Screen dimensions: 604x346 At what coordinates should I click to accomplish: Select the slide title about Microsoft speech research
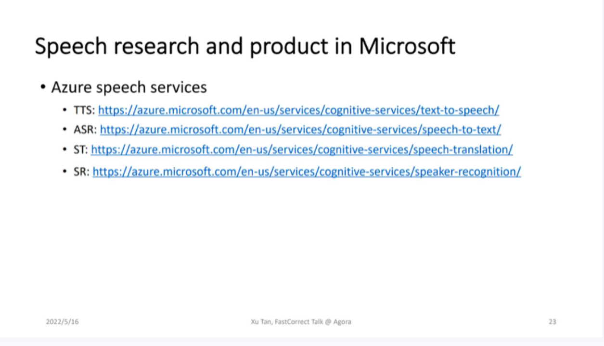(245, 47)
